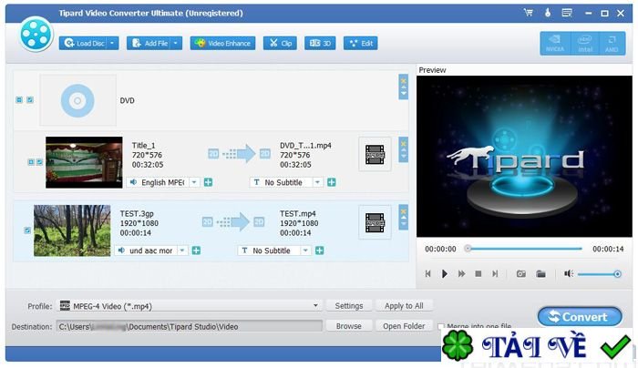Add audio track to TEST.3gp
The image size is (638, 368).
196,250
